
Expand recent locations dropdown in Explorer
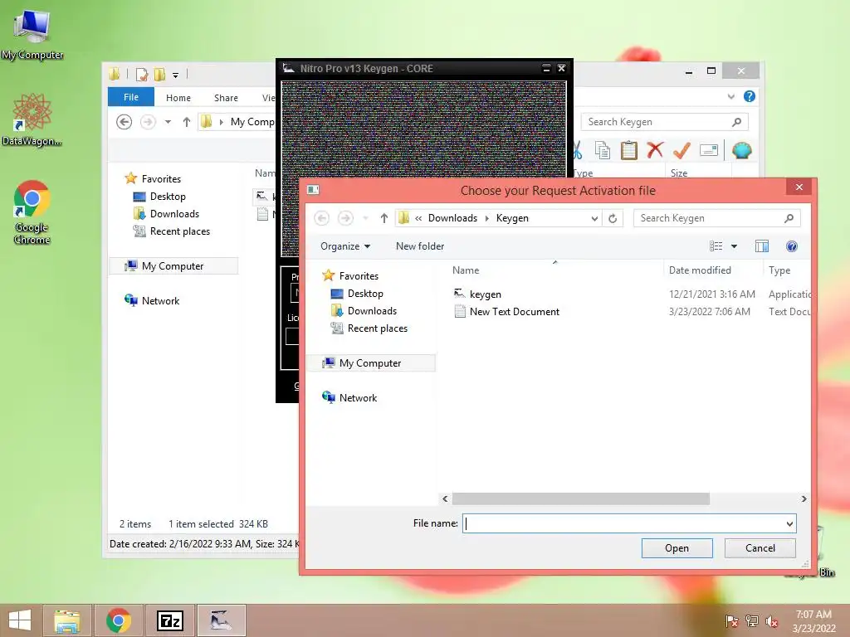pyautogui.click(x=168, y=122)
